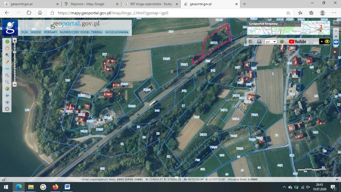Open Google app from taskbar

(x=43, y=187)
